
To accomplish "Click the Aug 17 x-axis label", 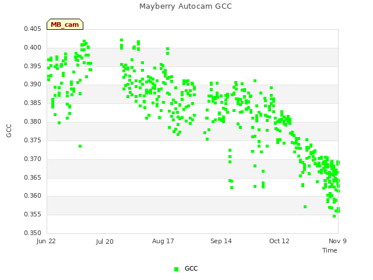I will (x=163, y=241).
